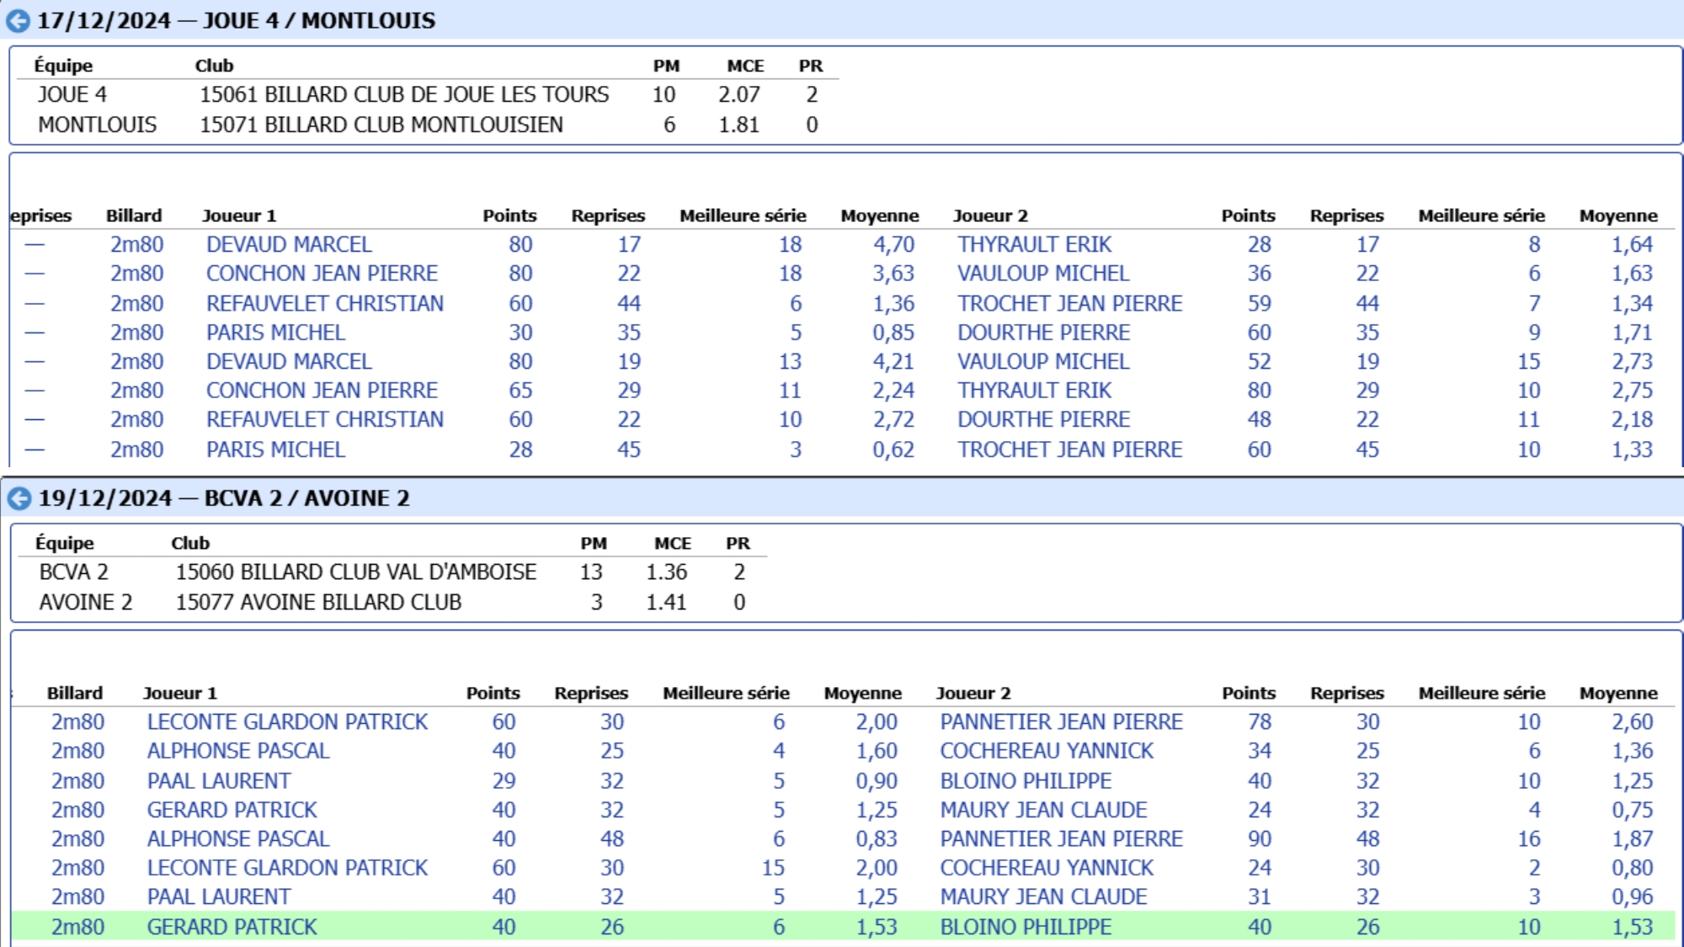Click 2m80 billard cell in highlighted row
The height and width of the screenshot is (947, 1684).
(x=78, y=927)
